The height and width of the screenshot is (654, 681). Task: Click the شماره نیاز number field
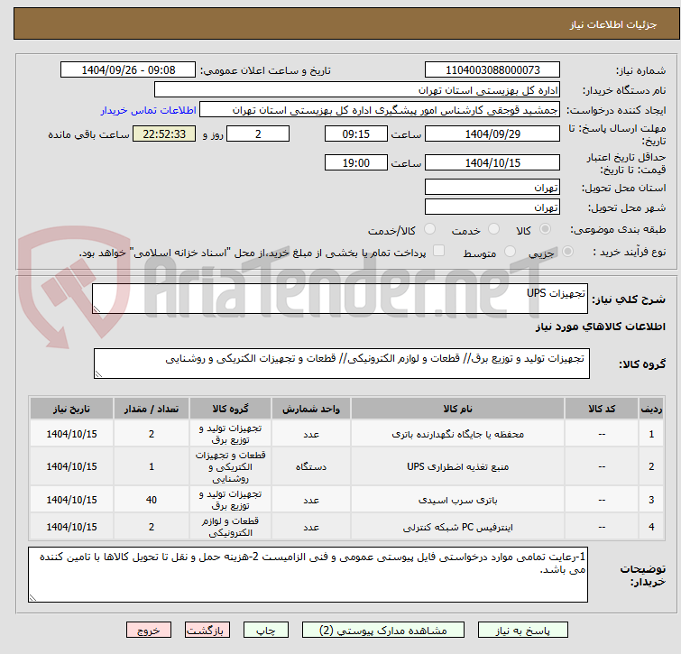[x=492, y=70]
